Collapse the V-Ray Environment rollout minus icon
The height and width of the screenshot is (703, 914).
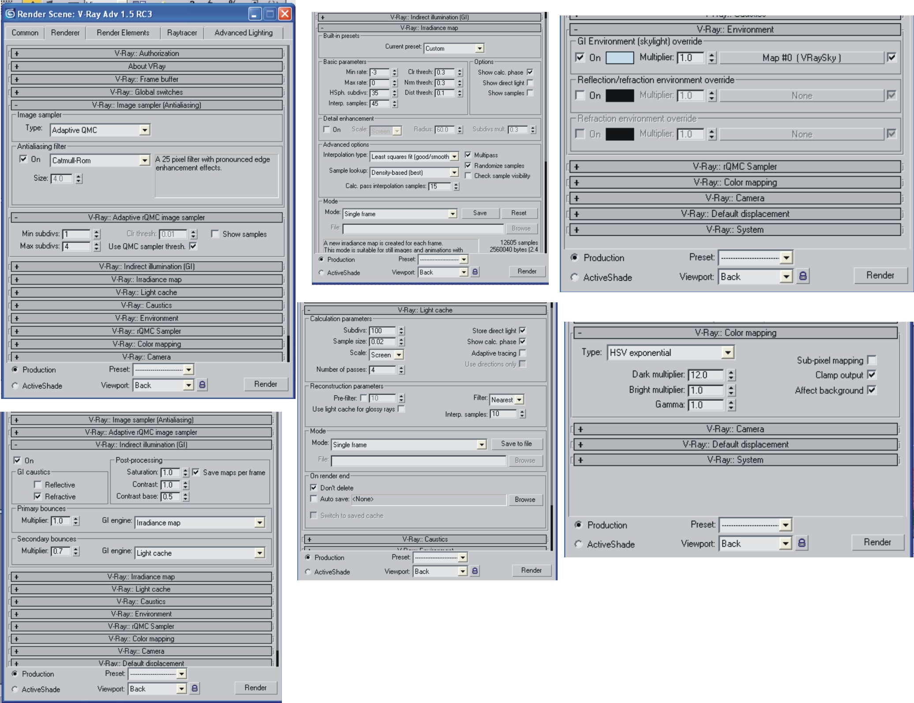pos(576,30)
